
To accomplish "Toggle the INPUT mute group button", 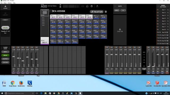I will pyautogui.click(x=117, y=11).
